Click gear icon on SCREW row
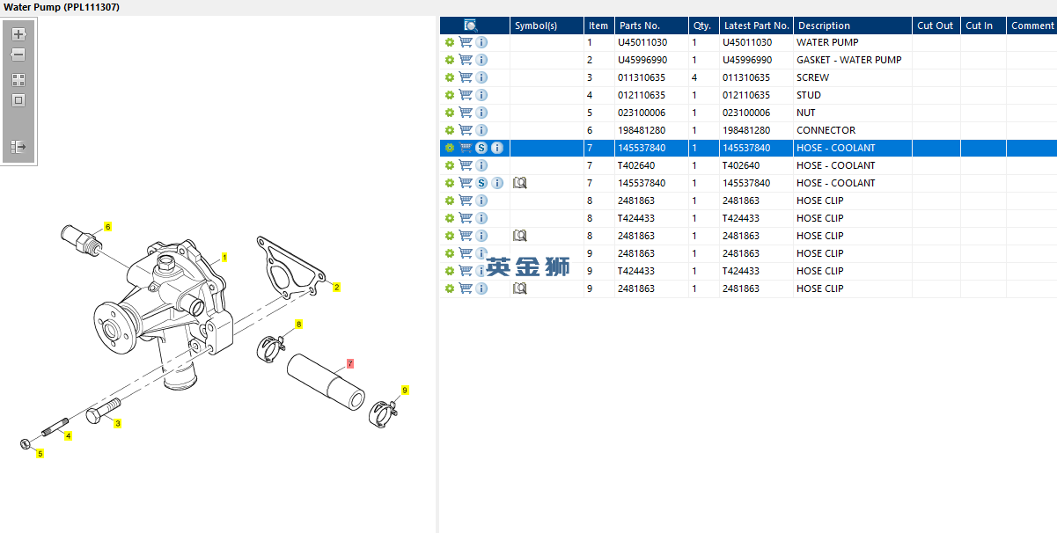The image size is (1057, 533). [450, 77]
